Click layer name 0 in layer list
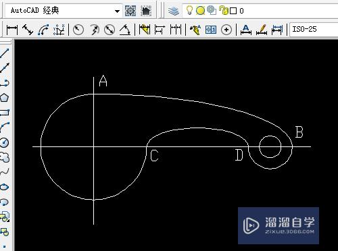This screenshot has height=251, width=338. click(x=241, y=11)
